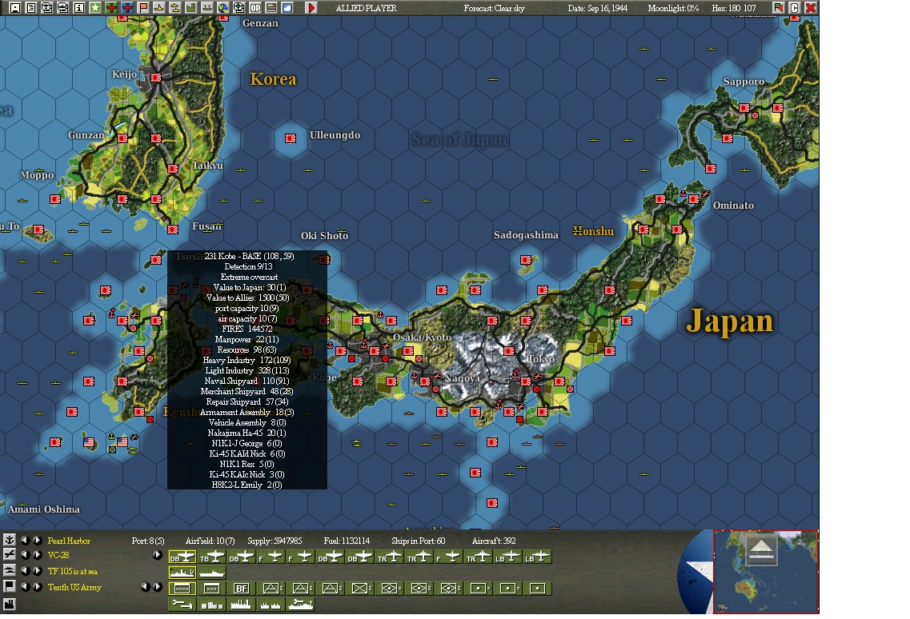
Task: Click the globe icon in the top toolbar
Action: coord(222,7)
